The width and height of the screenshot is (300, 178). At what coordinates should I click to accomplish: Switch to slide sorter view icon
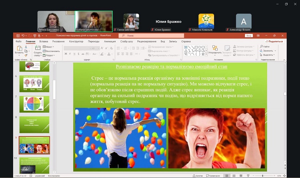[x=234, y=176]
